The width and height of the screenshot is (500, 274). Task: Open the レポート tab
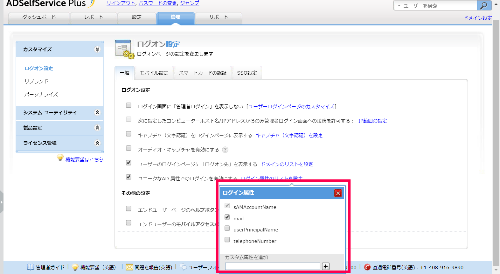point(94,17)
